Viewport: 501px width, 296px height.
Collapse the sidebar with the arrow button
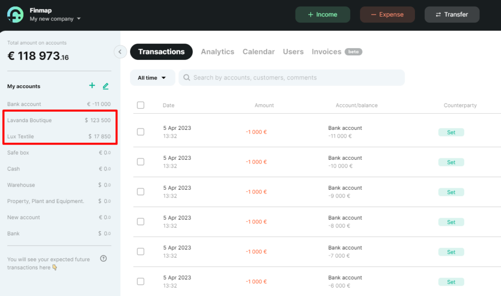pyautogui.click(x=120, y=52)
